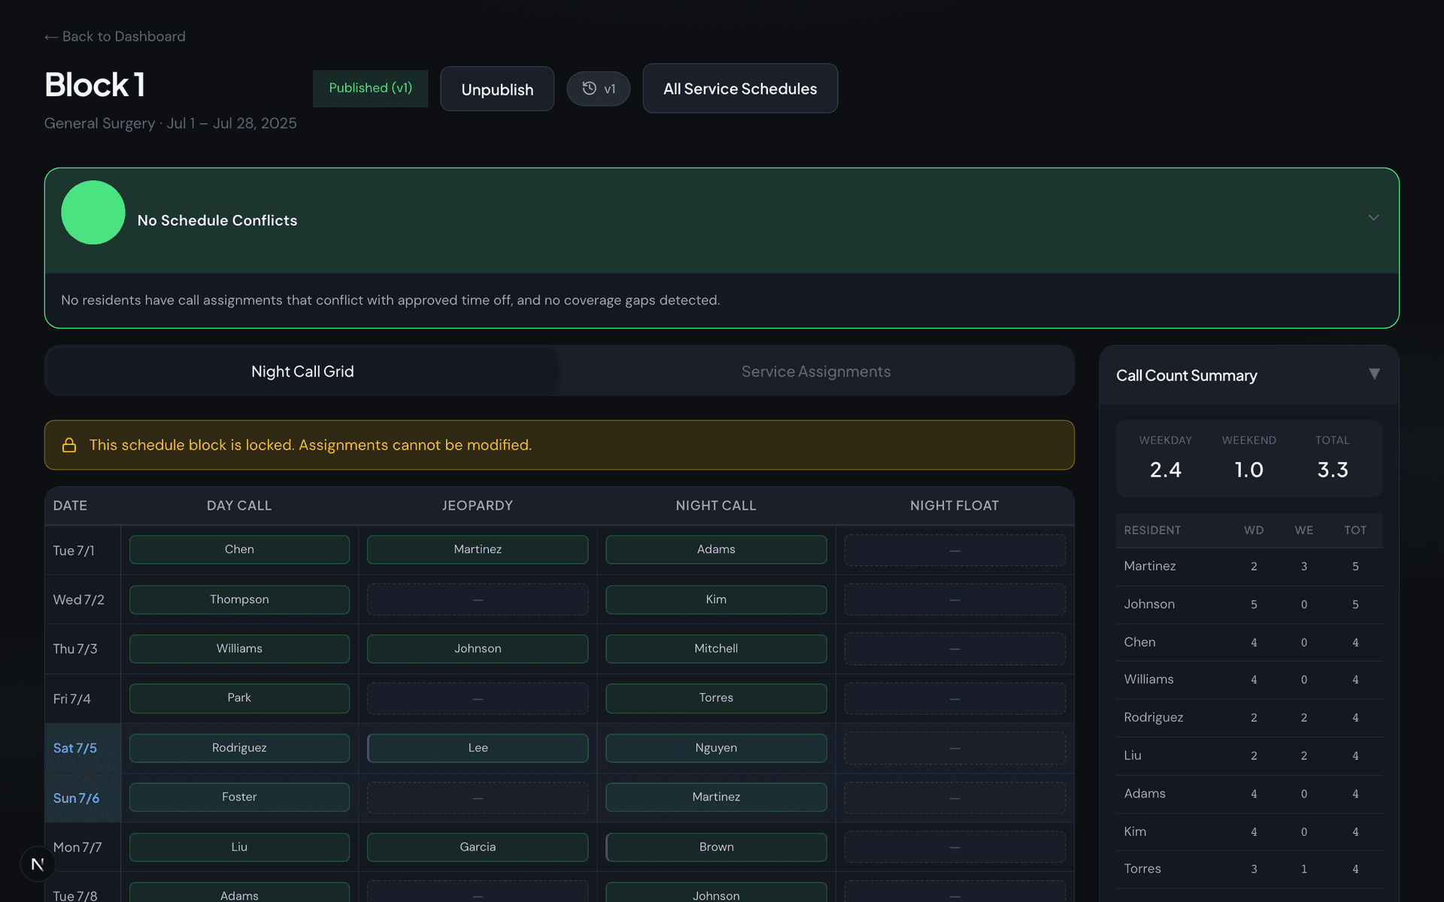This screenshot has width=1444, height=902.
Task: Click the WD column header in the summary
Action: tap(1254, 531)
